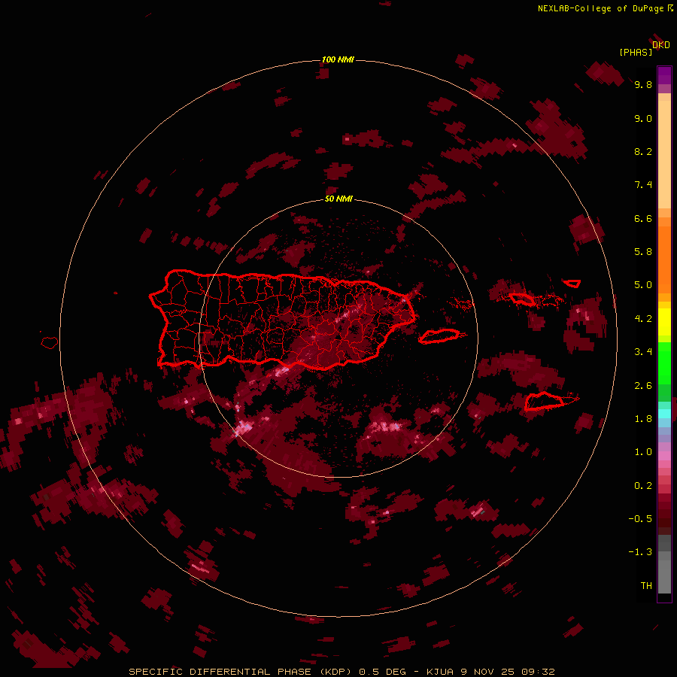Click the Vieques island outline east of Puerto Rico
The image size is (677, 677).
[x=439, y=336]
